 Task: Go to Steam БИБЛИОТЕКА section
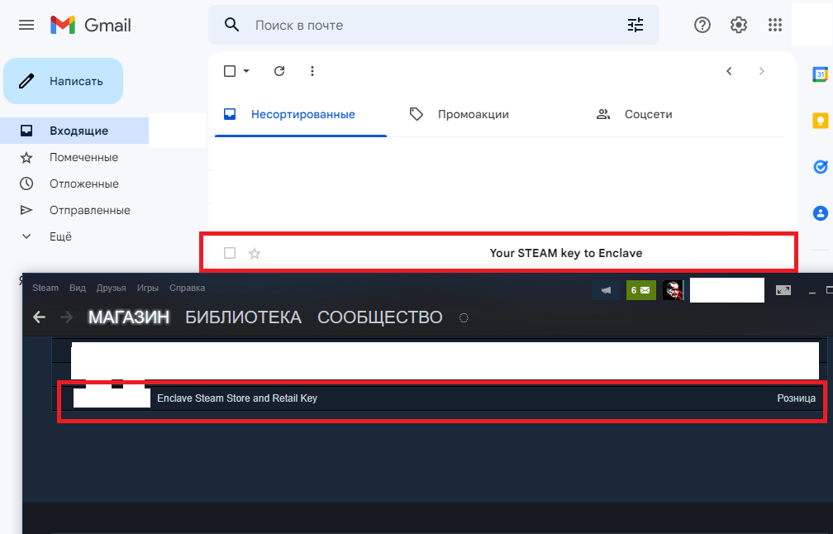243,317
